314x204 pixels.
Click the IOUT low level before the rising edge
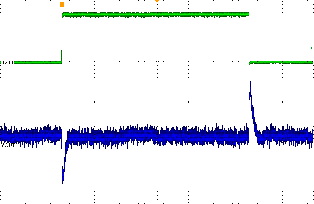point(38,62)
